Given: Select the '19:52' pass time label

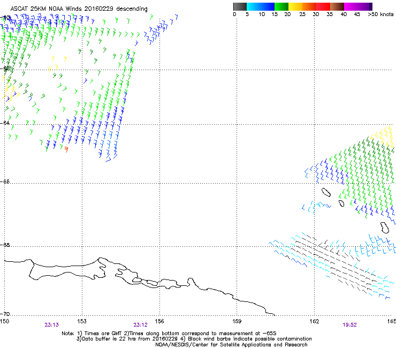Looking at the screenshot, I should coord(349,325).
